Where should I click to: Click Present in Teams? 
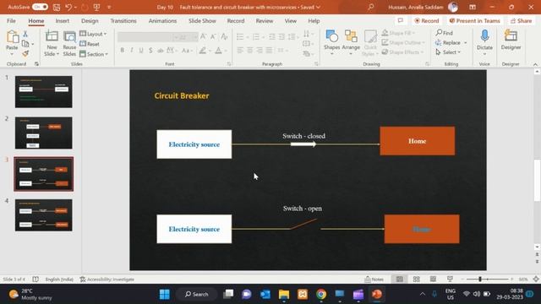click(474, 21)
